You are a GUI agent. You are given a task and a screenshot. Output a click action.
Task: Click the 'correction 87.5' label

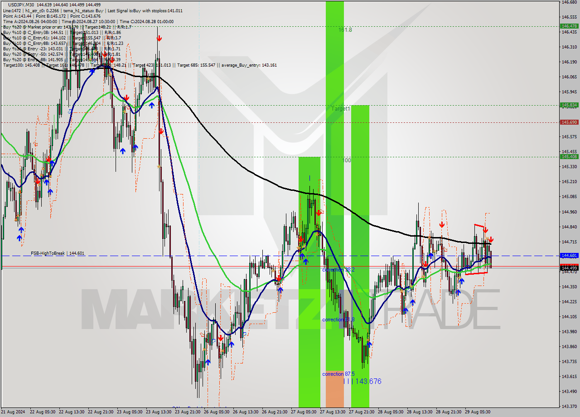[338, 374]
